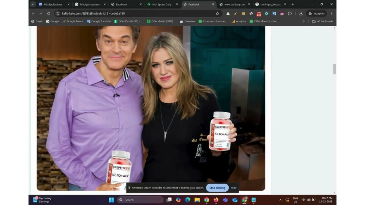Go back to the previous page

(33, 13)
